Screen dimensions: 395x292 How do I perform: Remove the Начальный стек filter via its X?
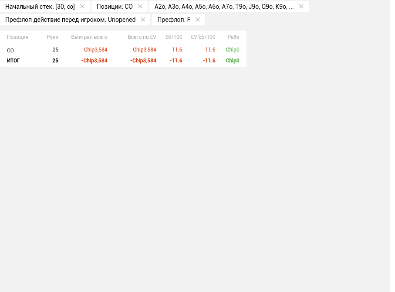click(82, 7)
